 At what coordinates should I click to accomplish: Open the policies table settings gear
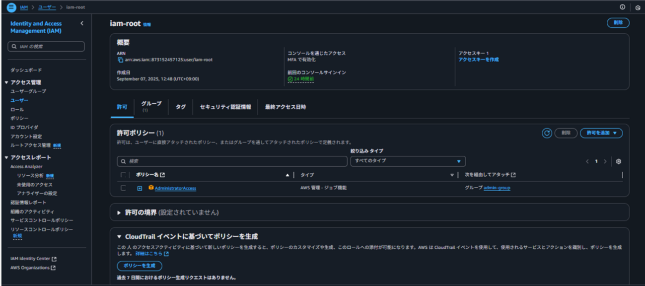(619, 161)
